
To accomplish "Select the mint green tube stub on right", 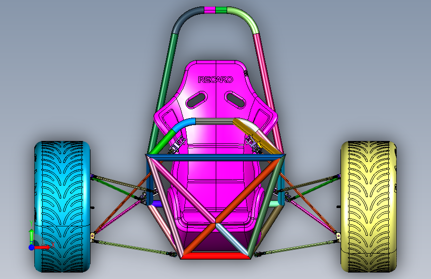I will coord(274,204).
